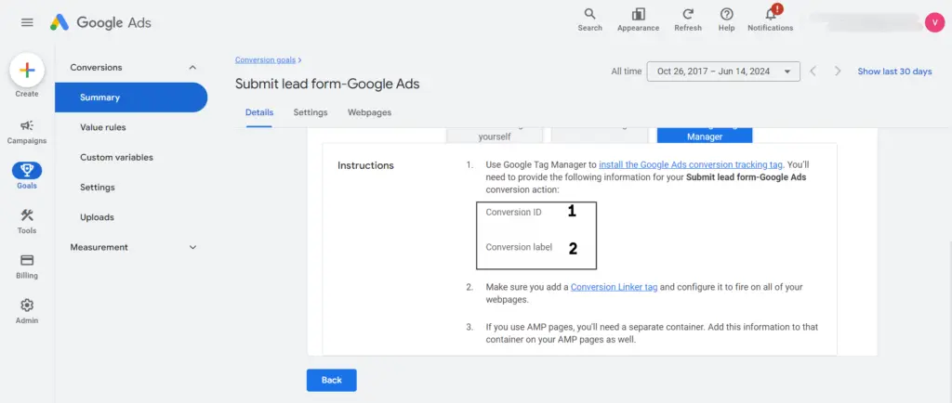Open the Conversion Linker tag link

pyautogui.click(x=614, y=287)
